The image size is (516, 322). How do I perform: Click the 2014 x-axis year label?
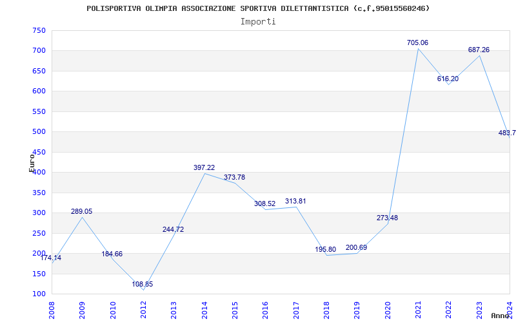tap(204, 310)
